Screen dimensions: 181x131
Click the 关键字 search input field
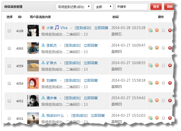(132, 7)
